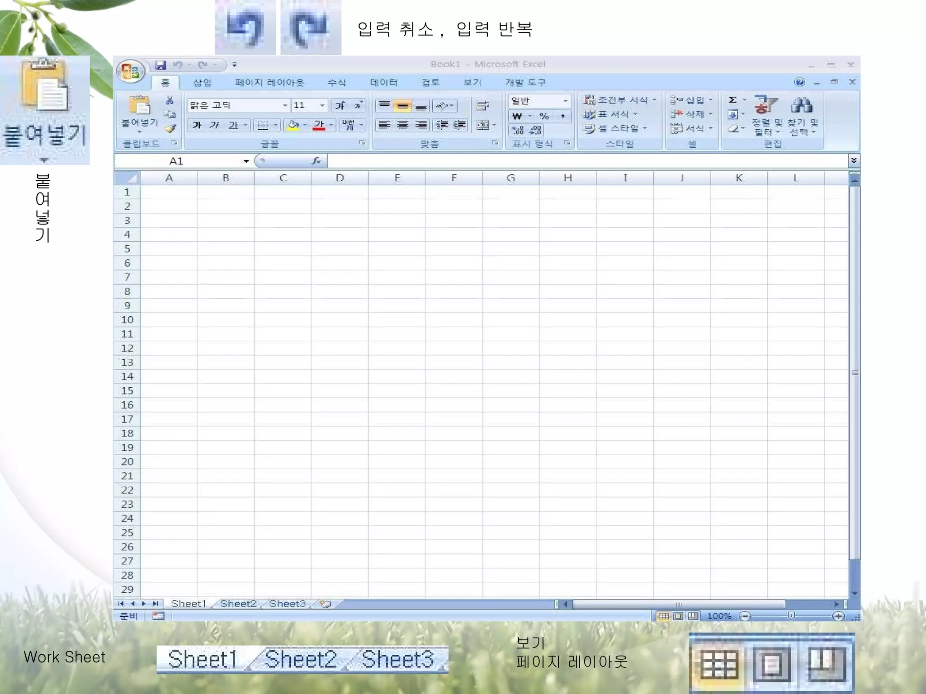Click the Format Painter brush icon
The height and width of the screenshot is (694, 926).
pos(170,129)
